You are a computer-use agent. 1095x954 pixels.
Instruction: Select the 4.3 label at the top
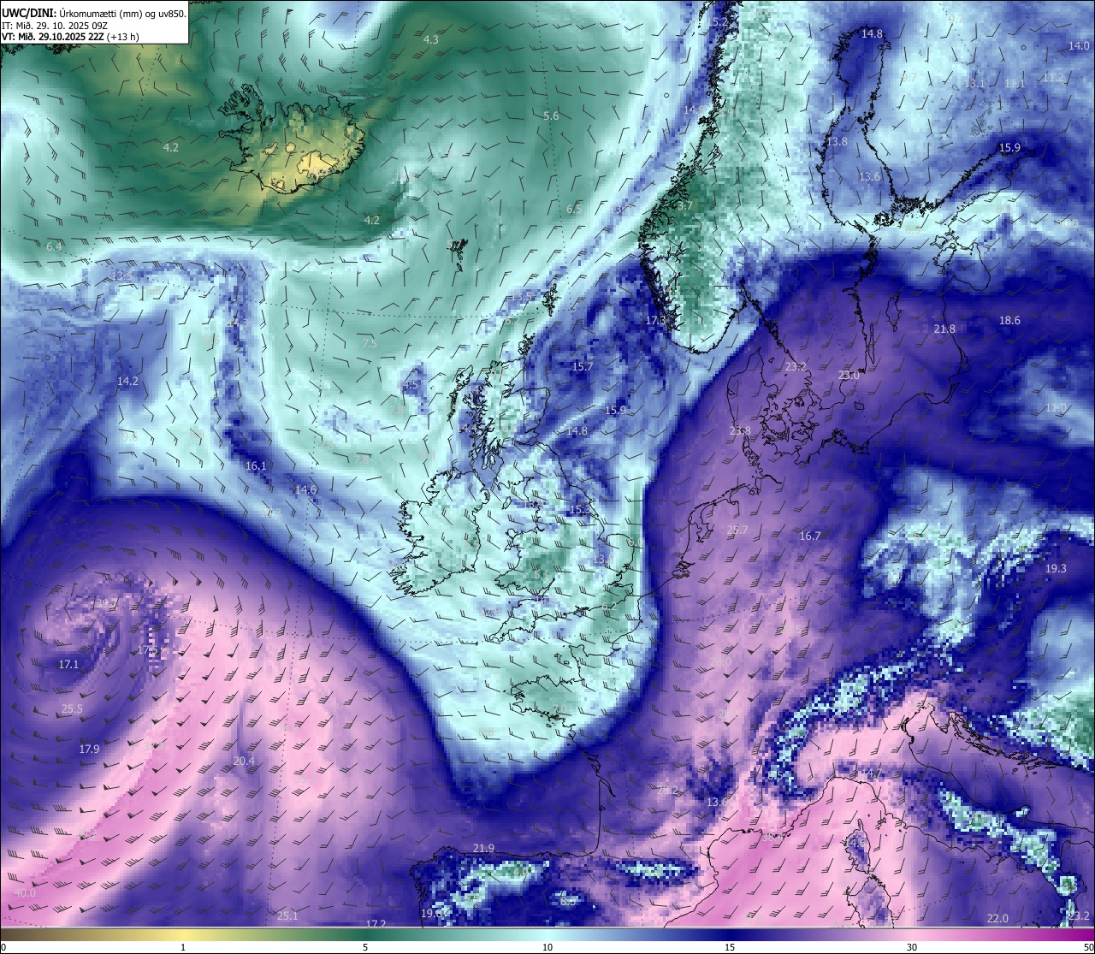(431, 39)
